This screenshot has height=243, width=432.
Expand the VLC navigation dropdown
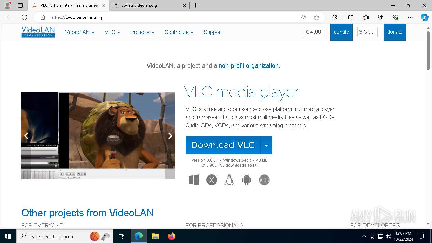112,32
